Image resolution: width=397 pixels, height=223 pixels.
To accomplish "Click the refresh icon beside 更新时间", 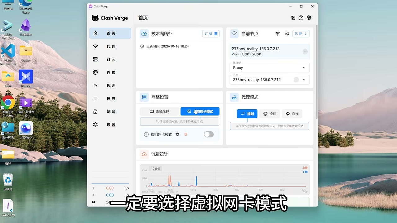I will pos(142,46).
